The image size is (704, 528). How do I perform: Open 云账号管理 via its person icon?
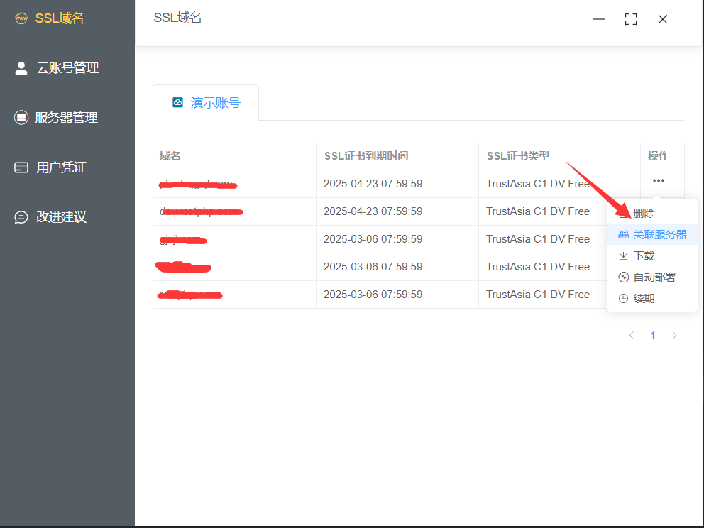[x=21, y=68]
